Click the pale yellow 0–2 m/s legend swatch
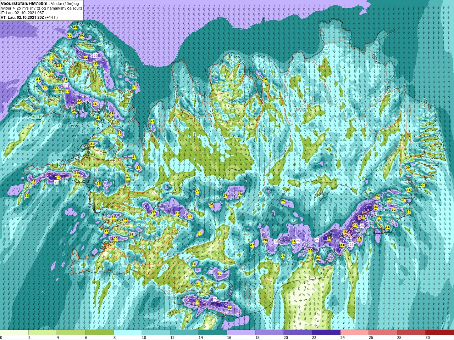The width and height of the screenshot is (454, 340). (14, 333)
